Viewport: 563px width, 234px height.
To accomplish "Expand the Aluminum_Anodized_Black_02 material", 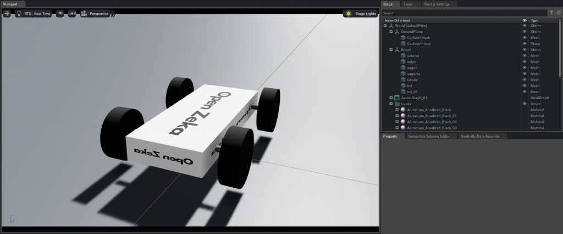I will (x=397, y=122).
